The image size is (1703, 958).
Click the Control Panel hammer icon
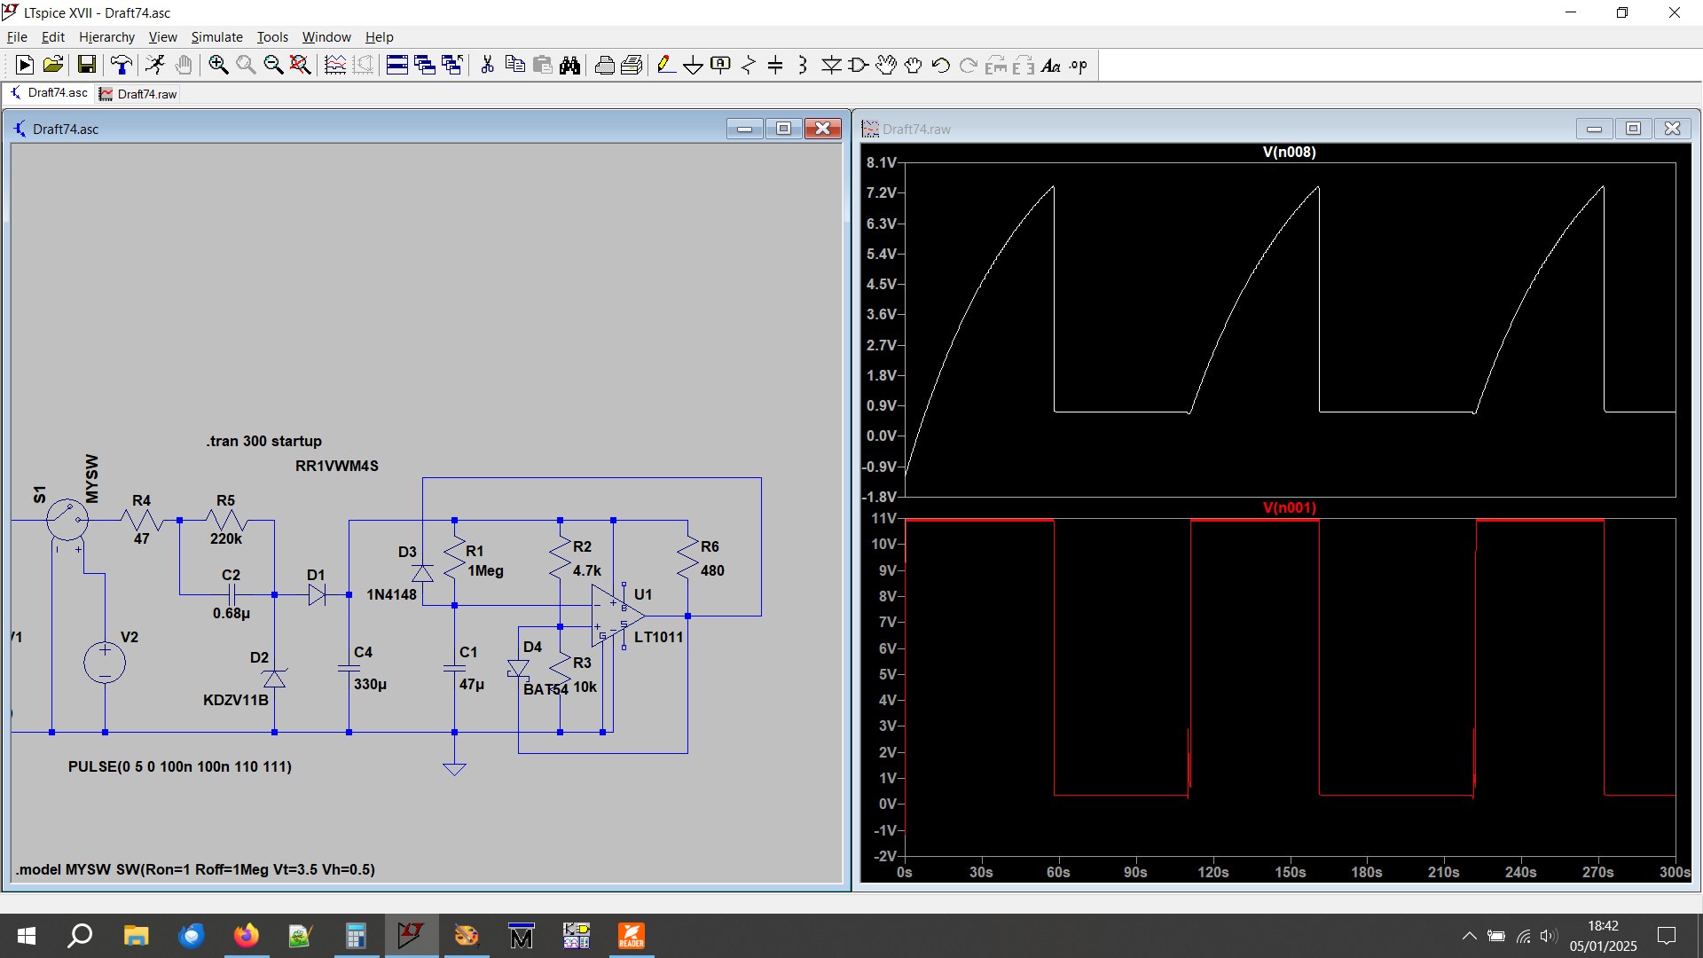tap(121, 65)
